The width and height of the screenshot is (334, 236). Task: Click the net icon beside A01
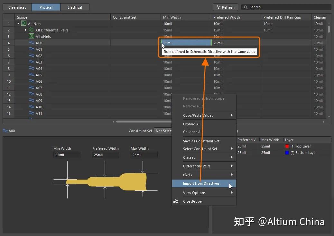coord(32,49)
